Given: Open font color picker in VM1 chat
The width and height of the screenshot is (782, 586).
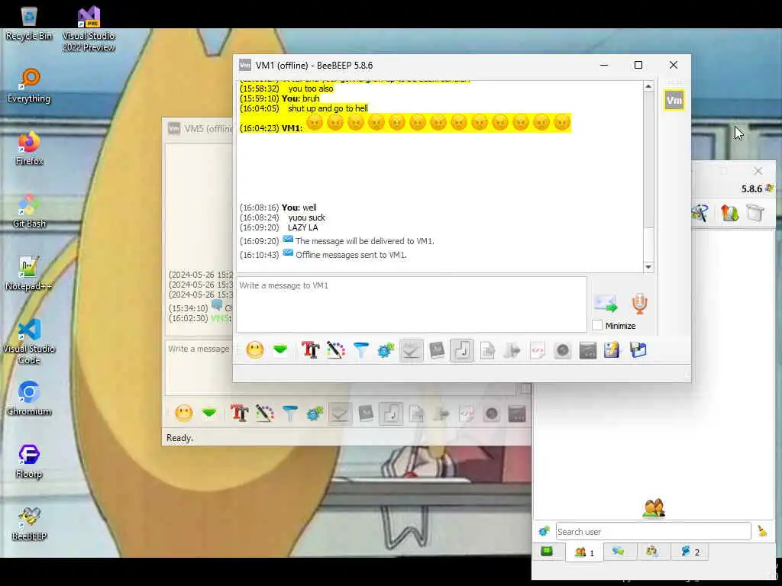Looking at the screenshot, I should pos(336,349).
